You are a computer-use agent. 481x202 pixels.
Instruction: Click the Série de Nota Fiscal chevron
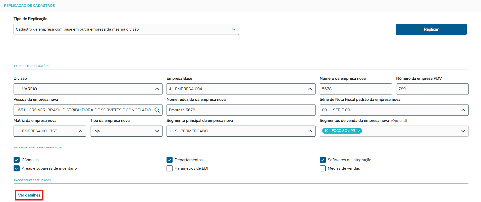pyautogui.click(x=463, y=110)
